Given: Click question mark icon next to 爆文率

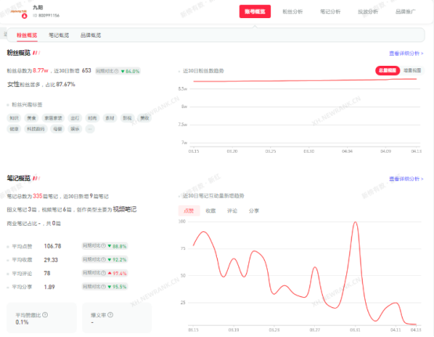Looking at the screenshot, I should pyautogui.click(x=110, y=315).
